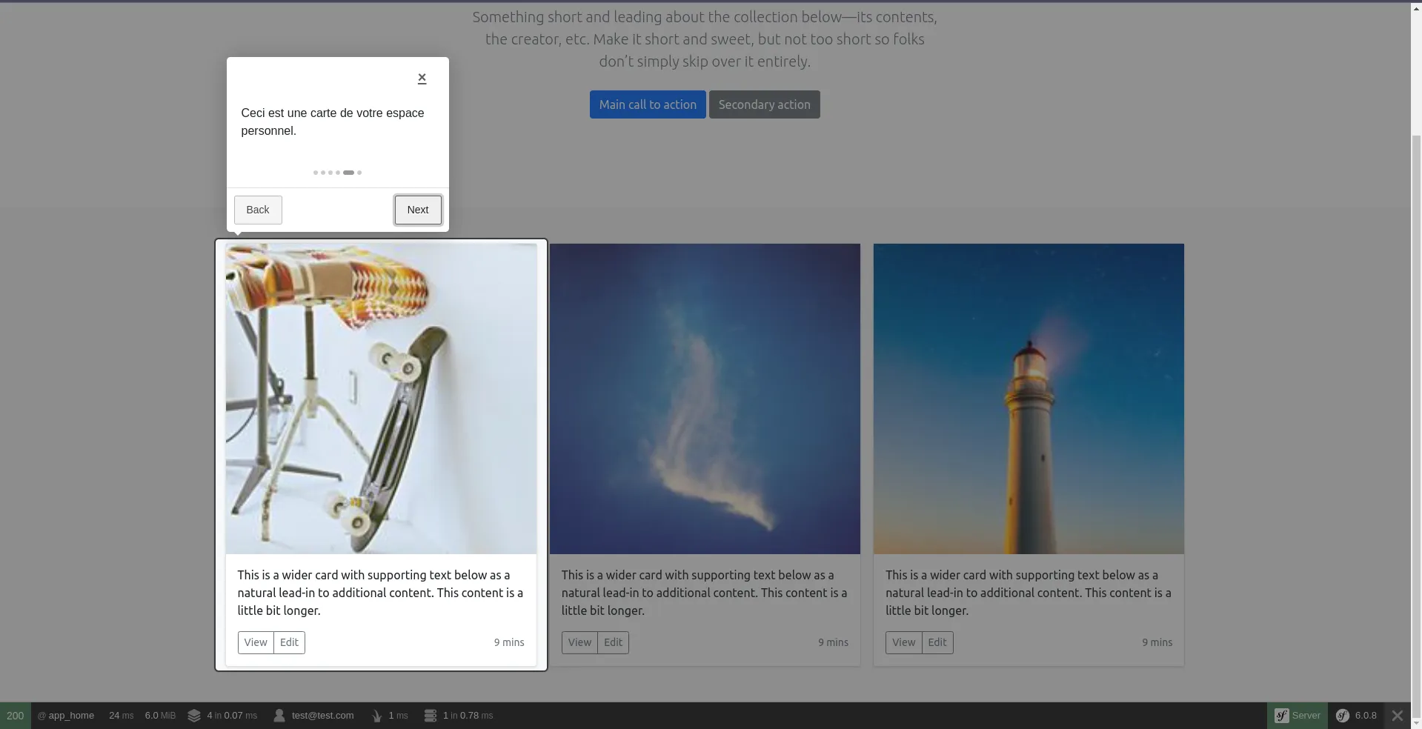
Task: Click Edit on the cloud card
Action: (x=613, y=642)
